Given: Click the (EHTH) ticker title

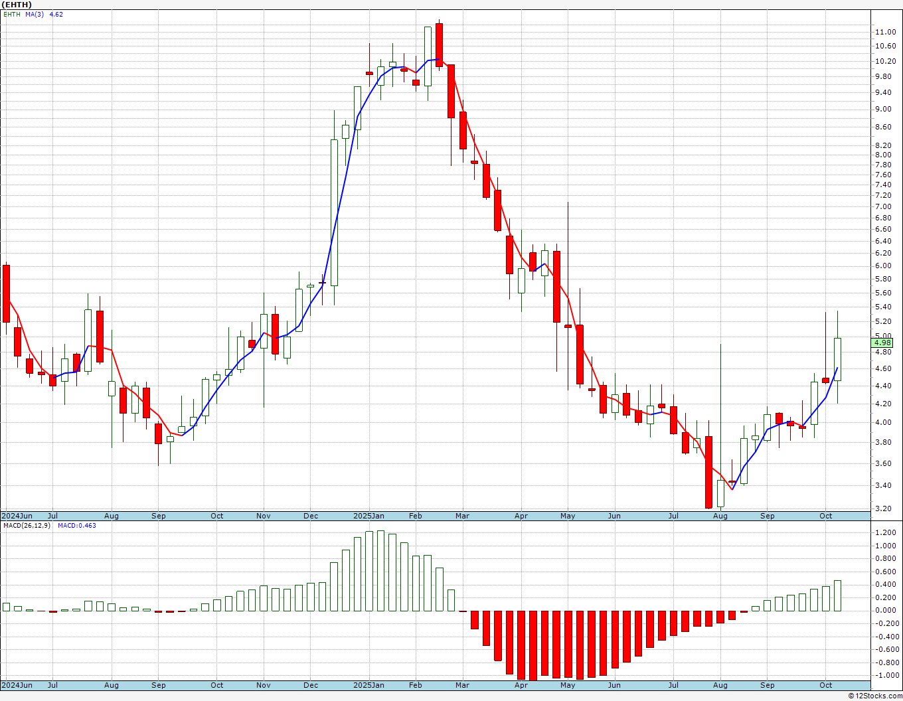Looking at the screenshot, I should (17, 5).
